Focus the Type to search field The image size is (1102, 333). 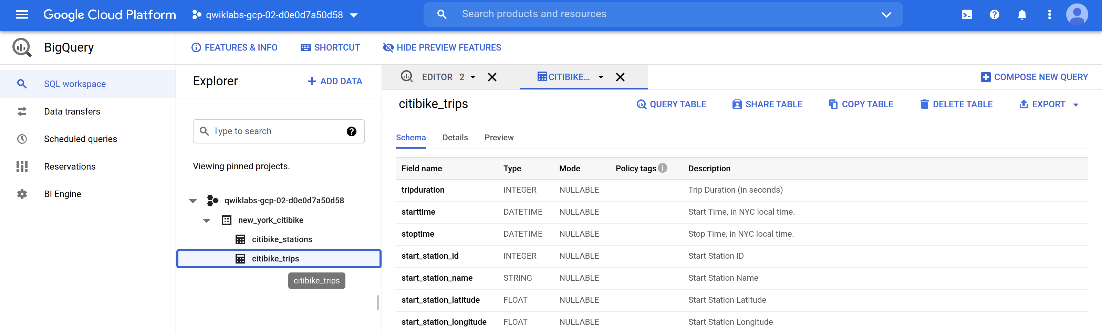tap(279, 131)
